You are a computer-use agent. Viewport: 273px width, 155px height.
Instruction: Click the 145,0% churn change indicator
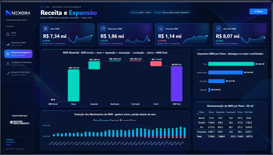[162, 41]
